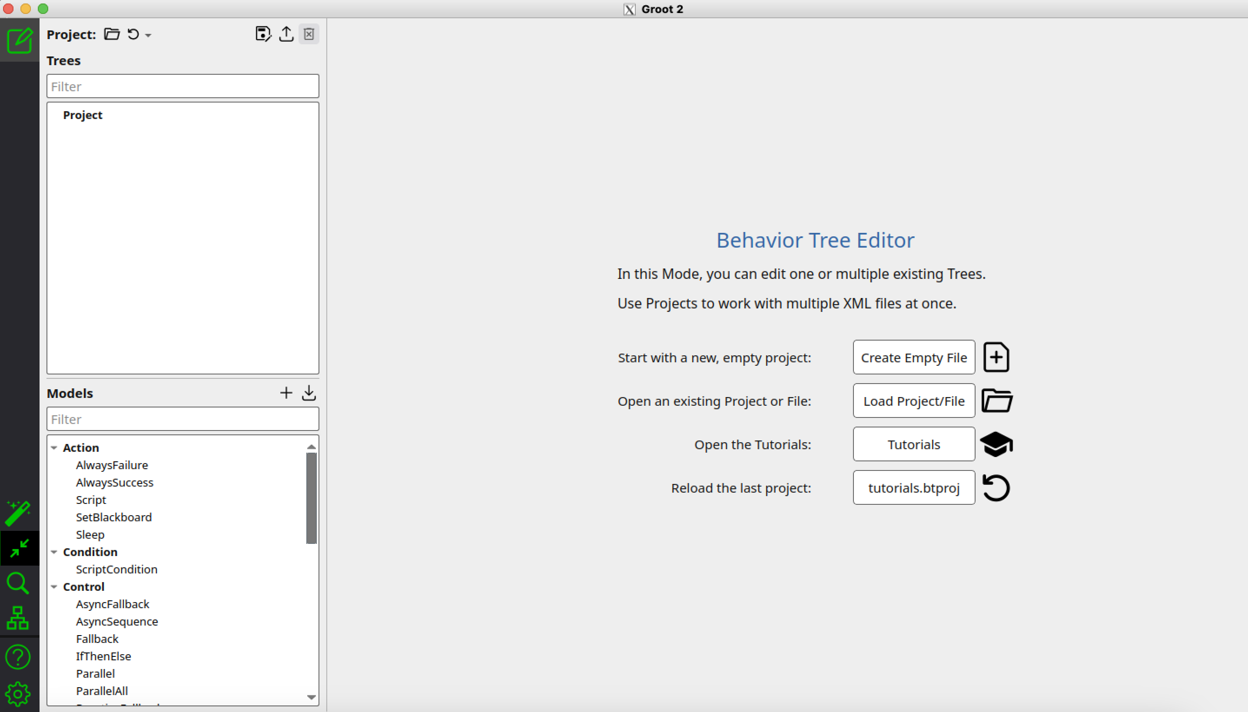This screenshot has width=1248, height=712.
Task: Click the red window close button
Action: [x=8, y=9]
